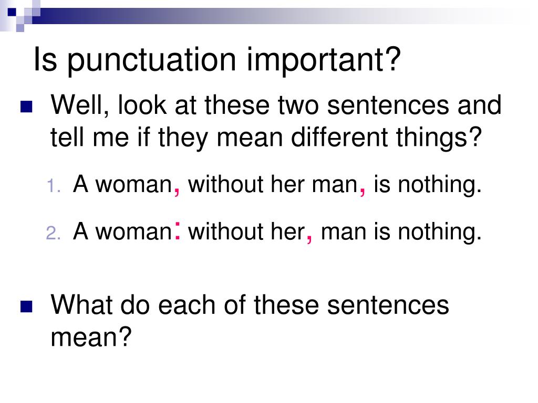Screen dimensions: 538x403
Task: Click the slide title 'Is punctuation important?'
Action: tap(217, 60)
